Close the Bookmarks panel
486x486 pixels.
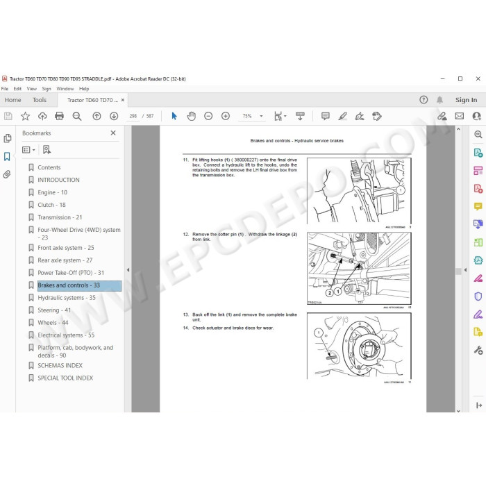coord(113,133)
